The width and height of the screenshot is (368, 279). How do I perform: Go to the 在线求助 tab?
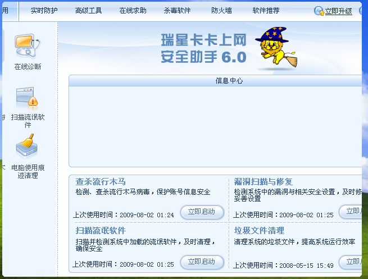[x=133, y=11]
